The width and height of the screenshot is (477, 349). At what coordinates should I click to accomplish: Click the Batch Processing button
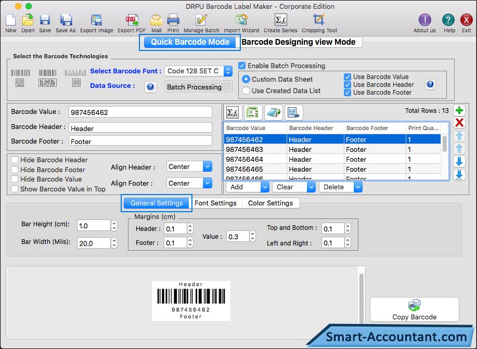point(198,87)
